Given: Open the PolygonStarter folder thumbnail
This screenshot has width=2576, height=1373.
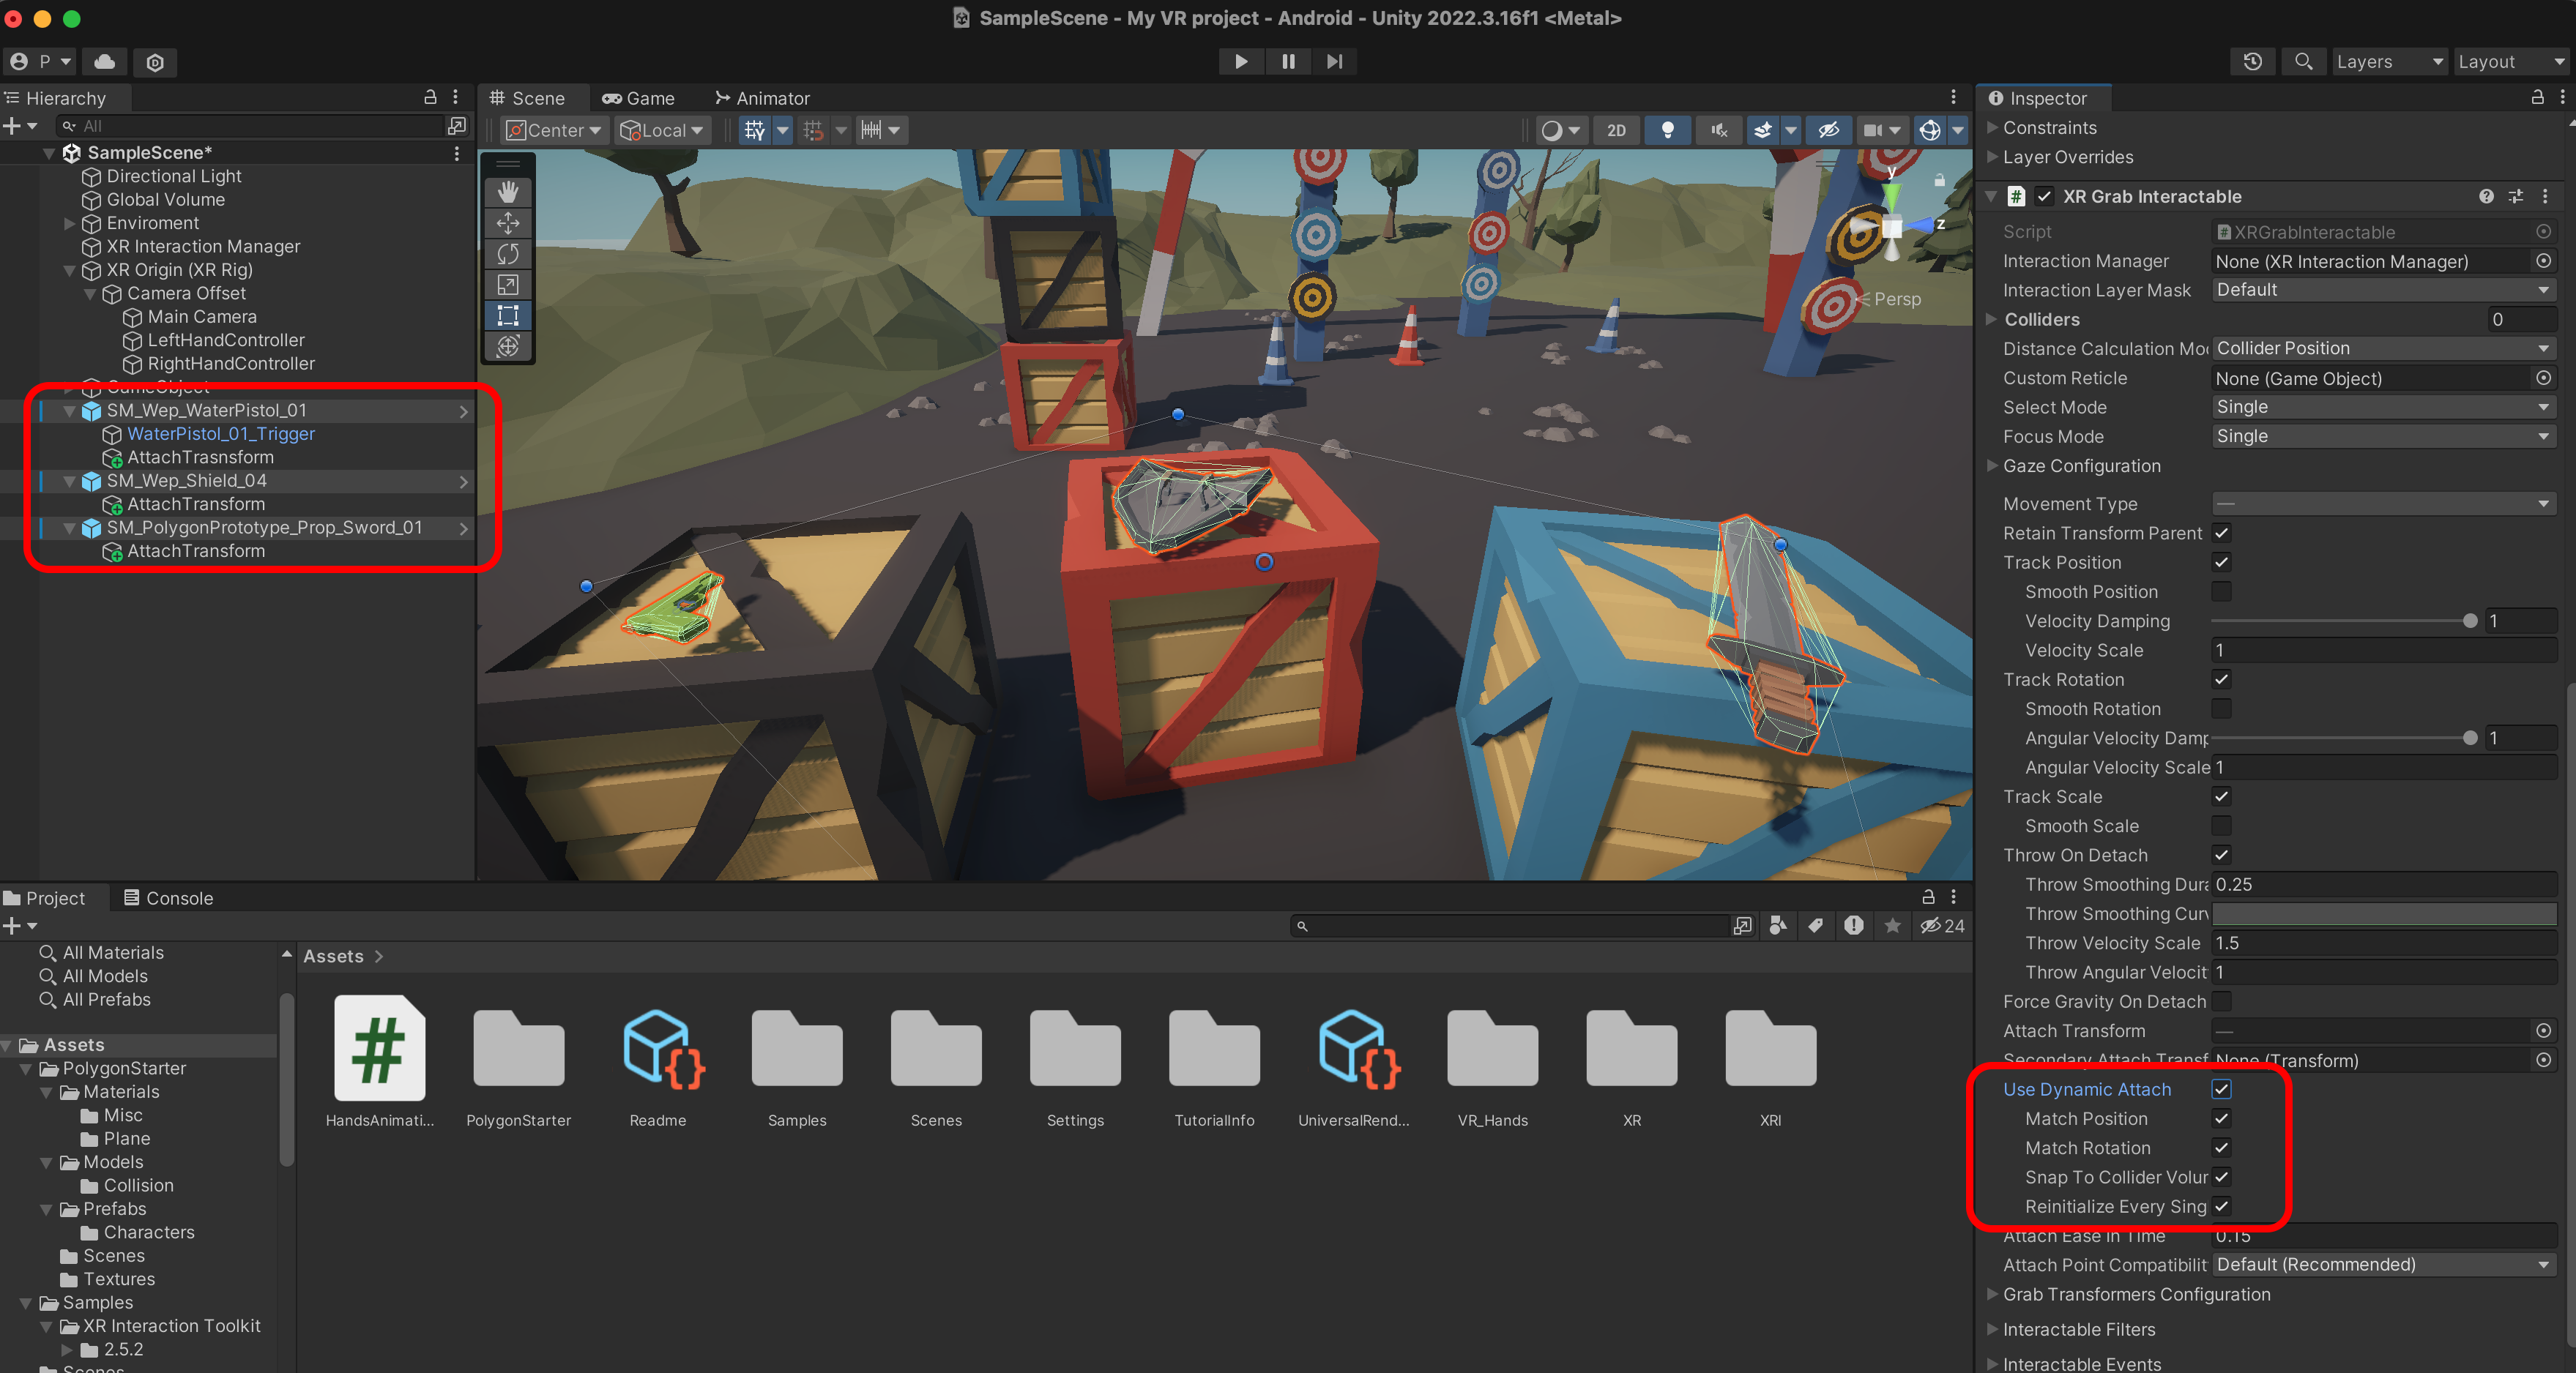Looking at the screenshot, I should pyautogui.click(x=518, y=1050).
